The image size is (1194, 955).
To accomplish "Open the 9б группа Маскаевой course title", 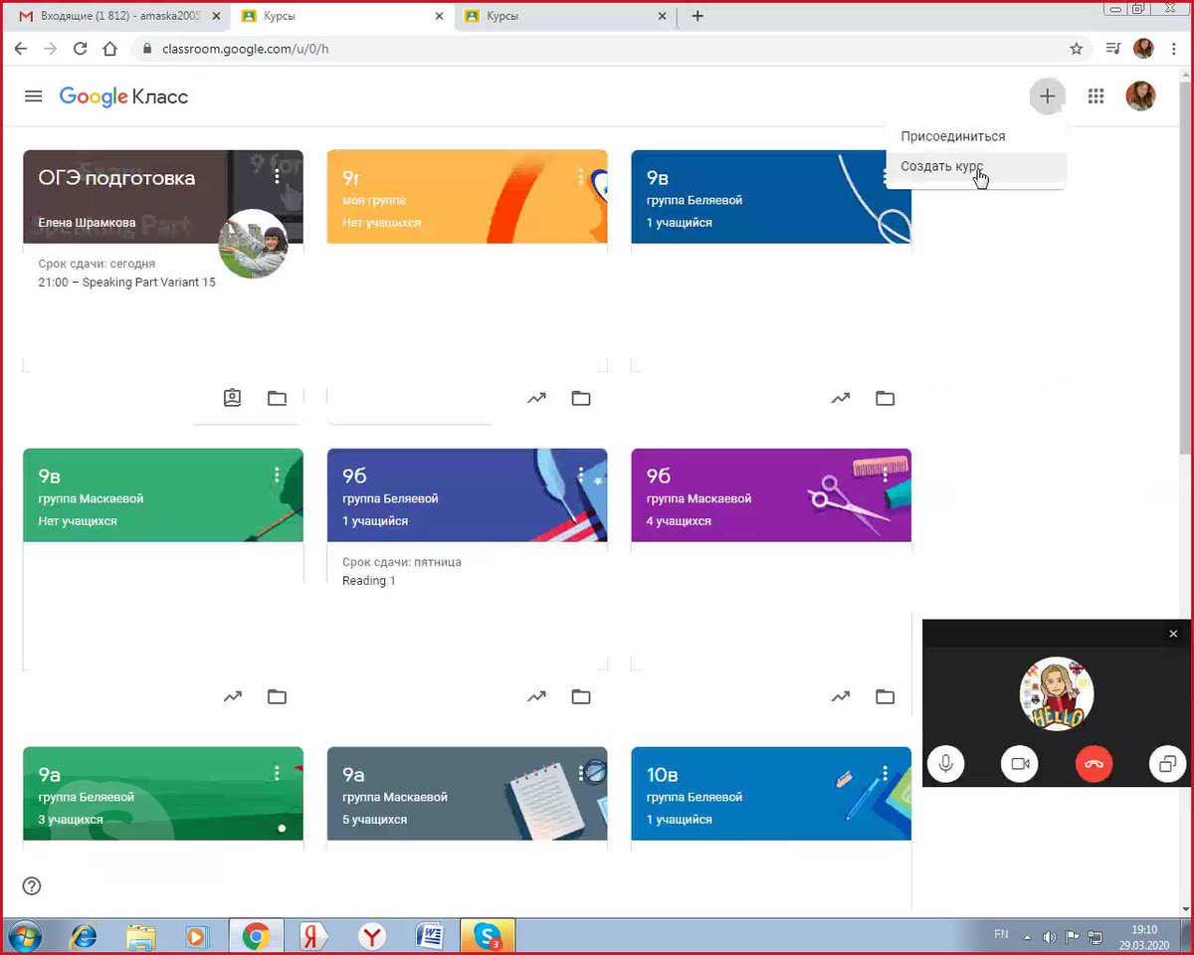I will (658, 477).
